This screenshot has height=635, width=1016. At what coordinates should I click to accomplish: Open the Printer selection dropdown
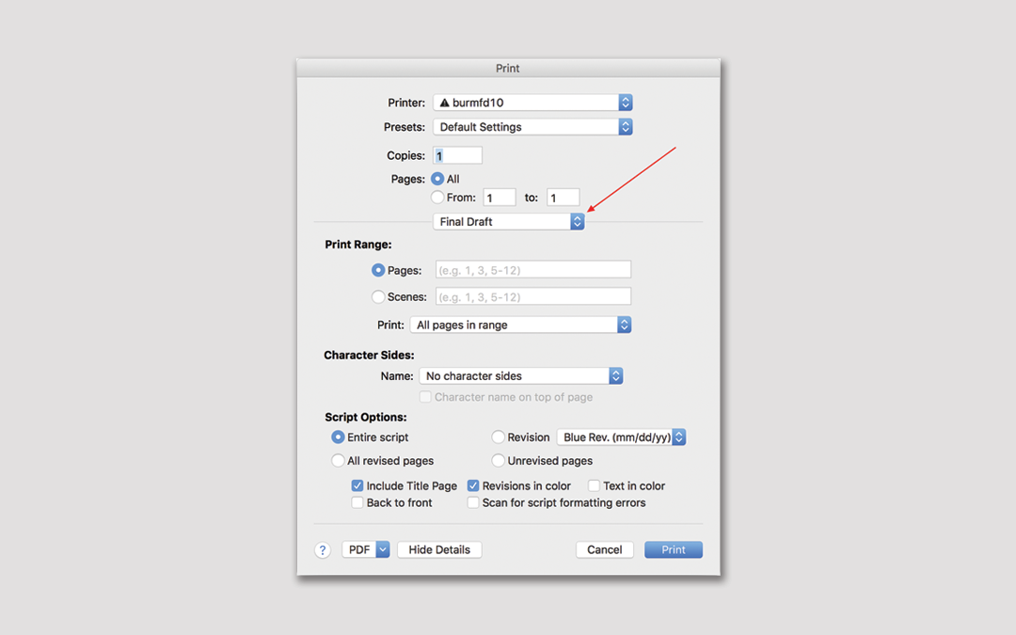click(532, 103)
